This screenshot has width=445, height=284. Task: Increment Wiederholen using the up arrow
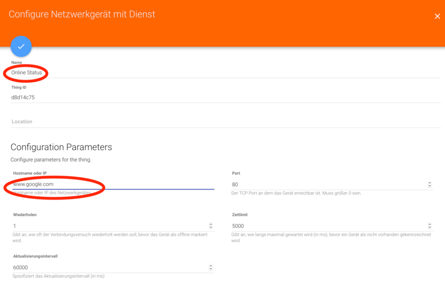(211, 224)
